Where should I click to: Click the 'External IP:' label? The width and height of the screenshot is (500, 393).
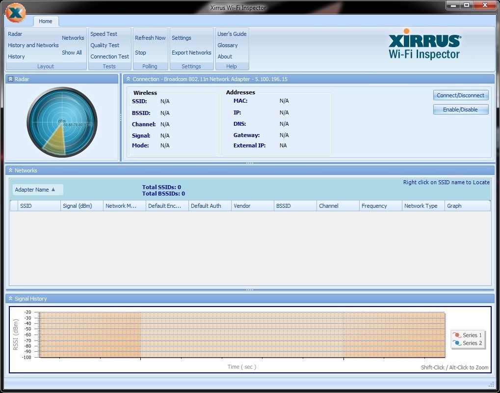[x=250, y=145]
